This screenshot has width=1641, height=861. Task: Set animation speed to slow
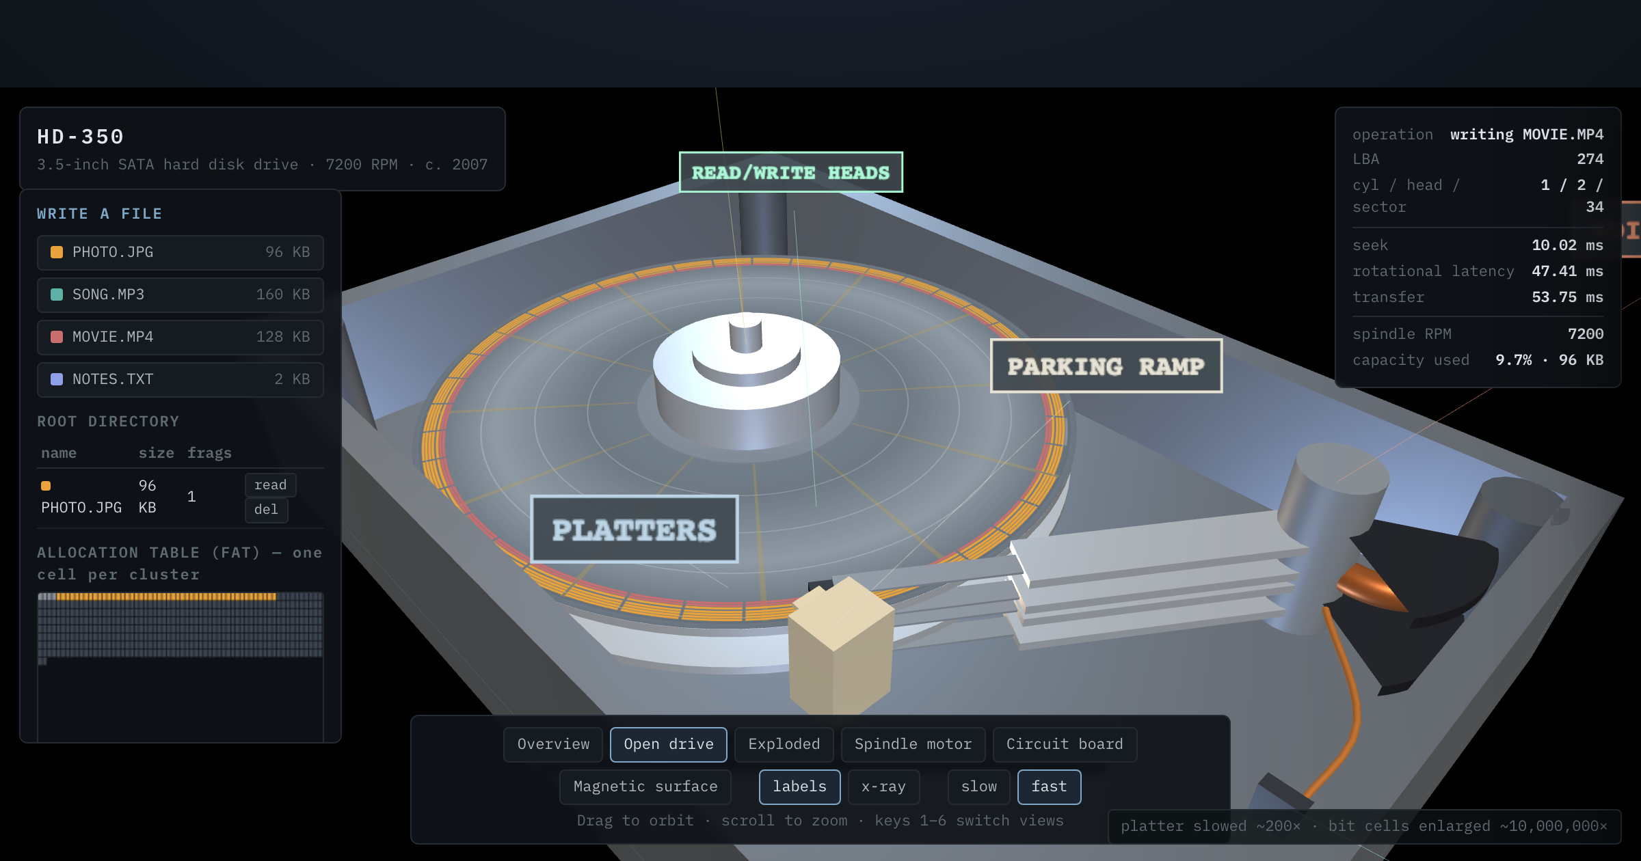[x=979, y=787]
